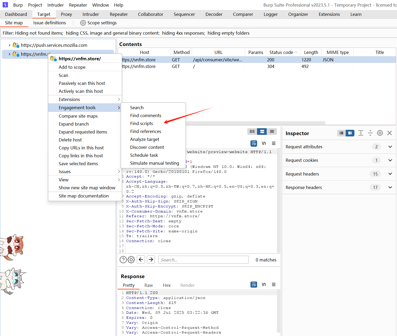Toggle word wrap icon in request editor

click(254, 143)
